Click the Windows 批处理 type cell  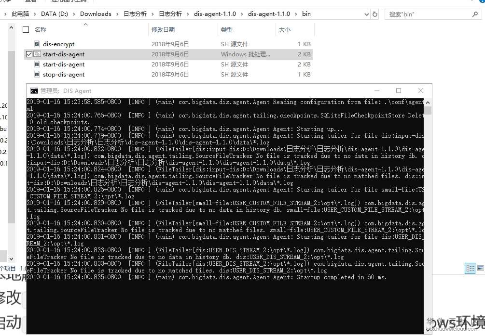point(246,54)
